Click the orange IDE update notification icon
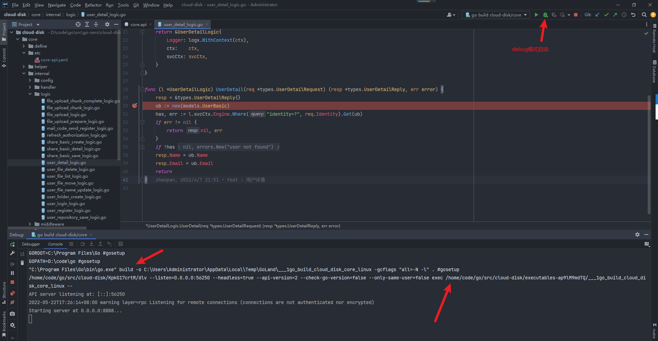The width and height of the screenshot is (658, 341). [653, 15]
